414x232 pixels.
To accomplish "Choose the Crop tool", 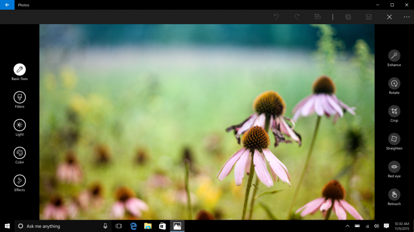I will click(x=394, y=111).
